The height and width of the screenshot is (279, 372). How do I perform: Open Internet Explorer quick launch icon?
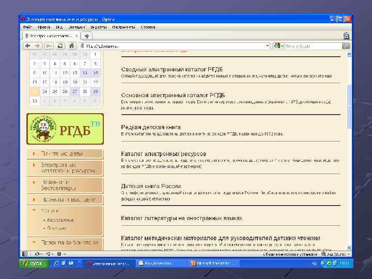click(x=56, y=263)
